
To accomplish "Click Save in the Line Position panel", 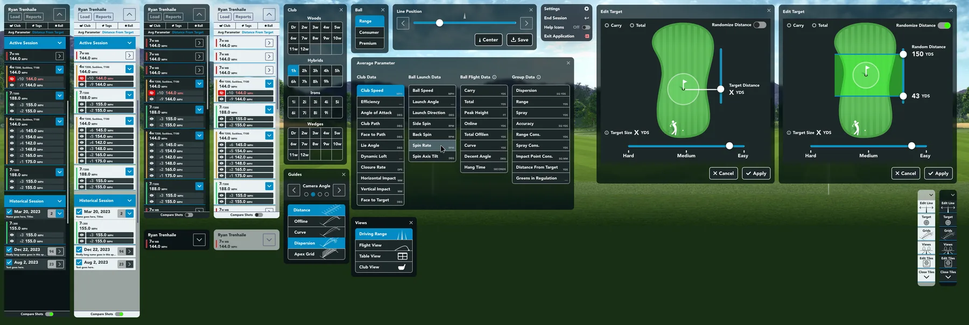I will [x=520, y=40].
